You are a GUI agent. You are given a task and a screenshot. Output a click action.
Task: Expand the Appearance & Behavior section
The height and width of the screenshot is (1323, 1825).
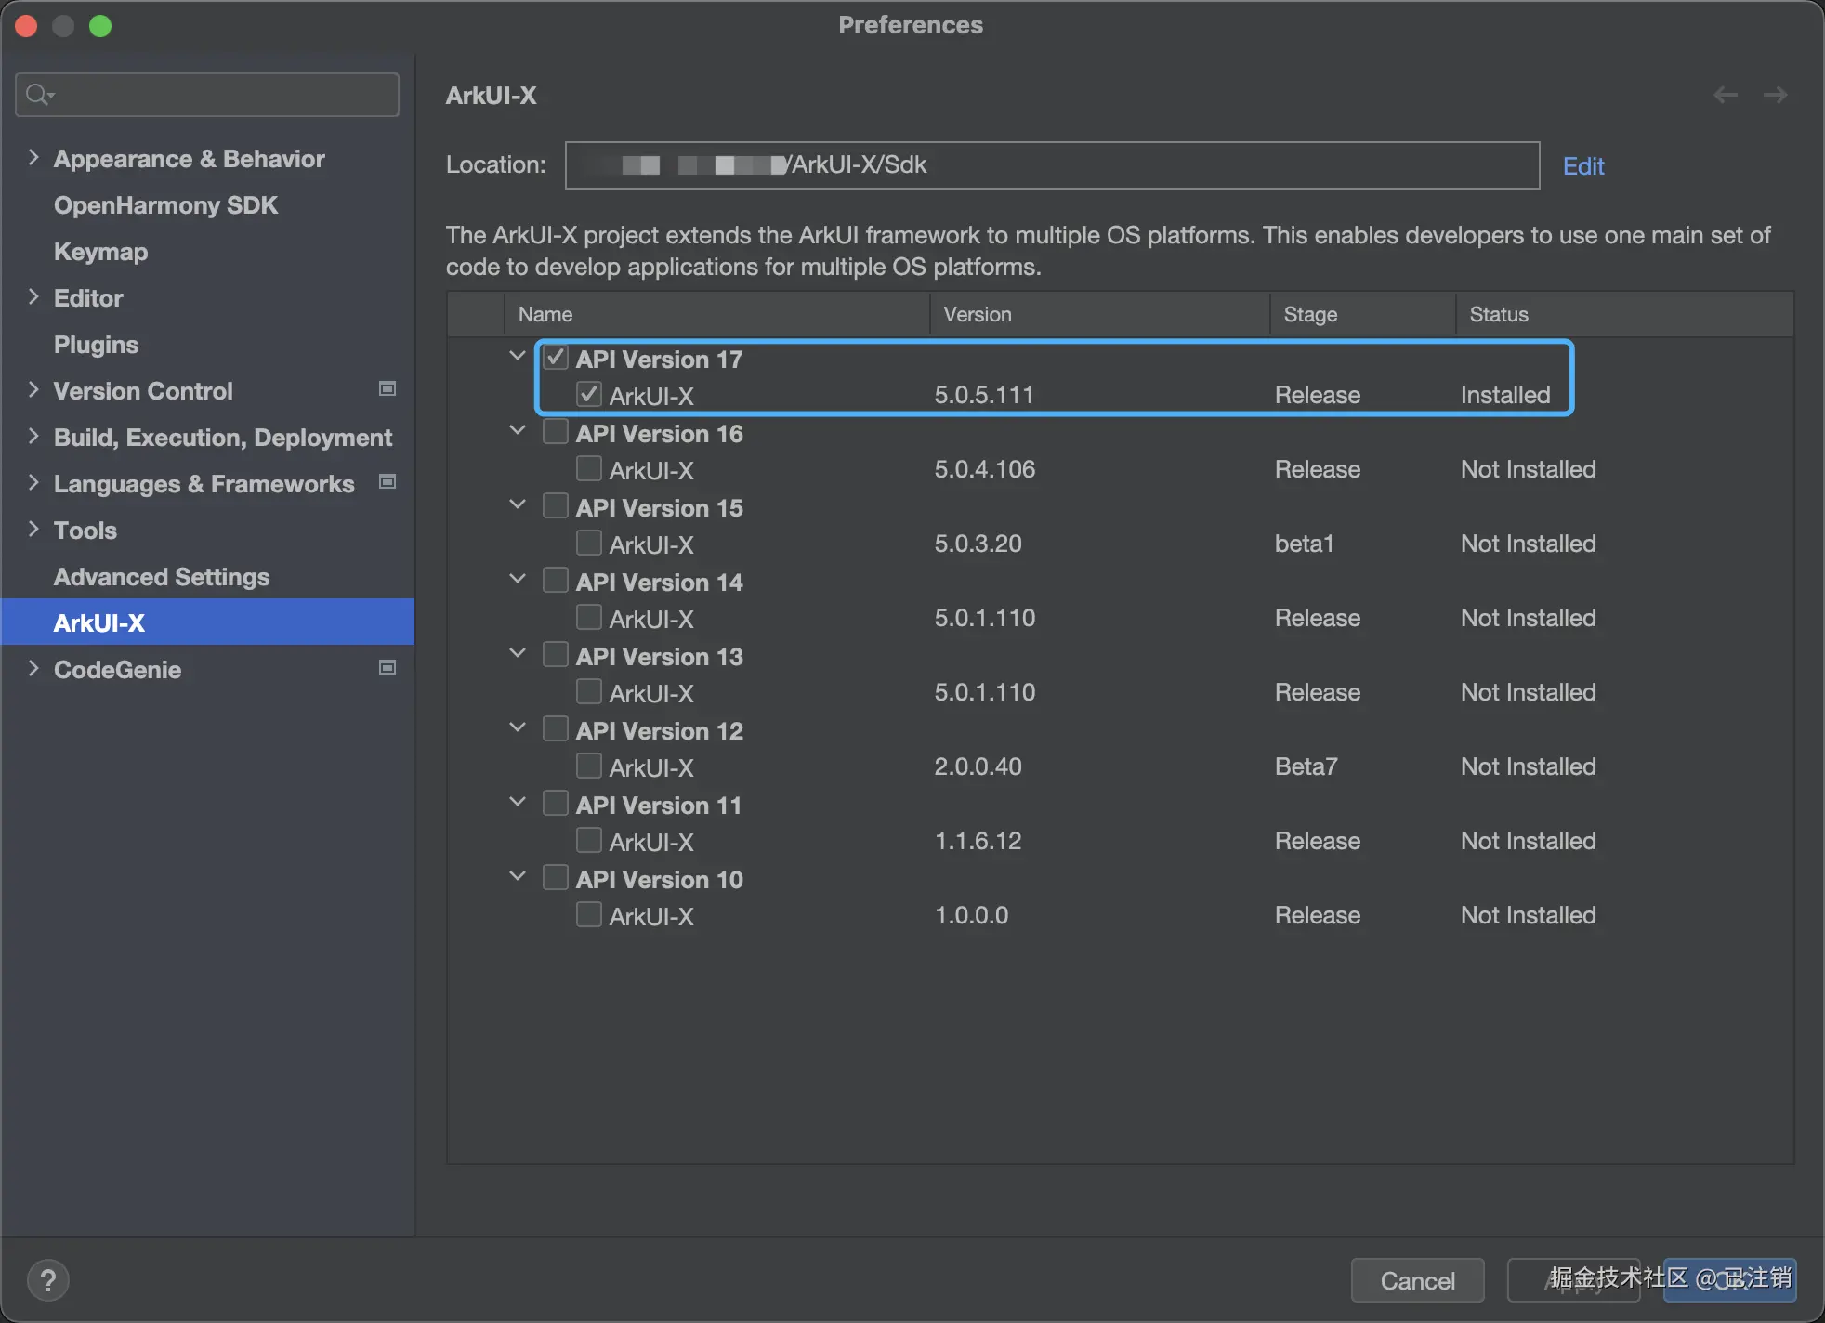(33, 157)
